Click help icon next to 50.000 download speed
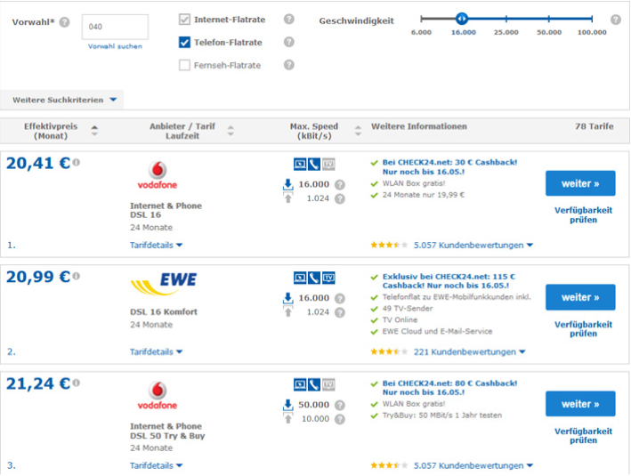Screen dimensions: 631x476 pyautogui.click(x=340, y=404)
